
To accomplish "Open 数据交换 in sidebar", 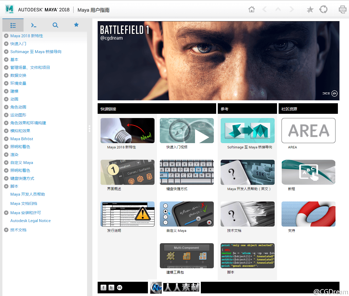I will 18,75.
